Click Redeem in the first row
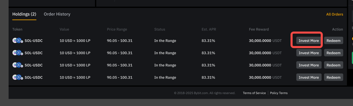Viewport: 353px width, 106px height. point(333,41)
